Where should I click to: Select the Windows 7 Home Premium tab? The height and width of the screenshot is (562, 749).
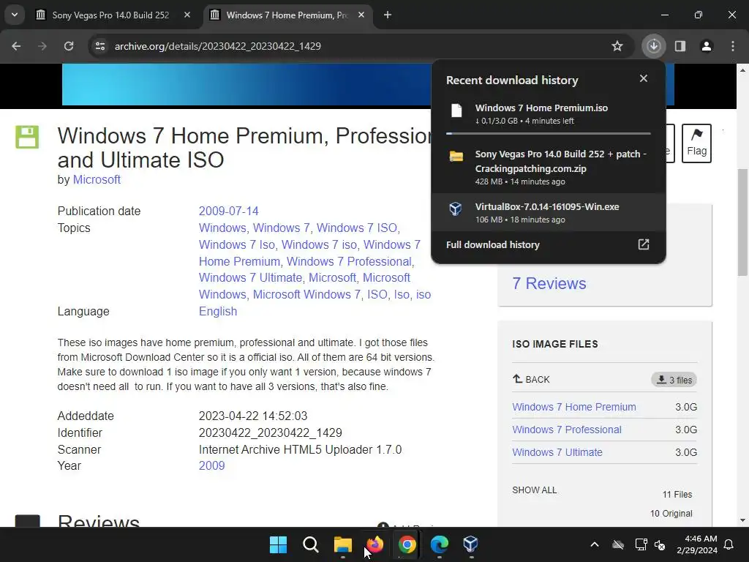point(287,15)
